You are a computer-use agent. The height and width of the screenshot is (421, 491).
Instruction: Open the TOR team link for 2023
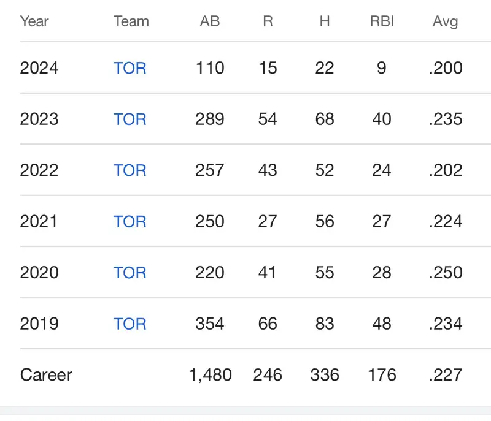[x=130, y=119]
